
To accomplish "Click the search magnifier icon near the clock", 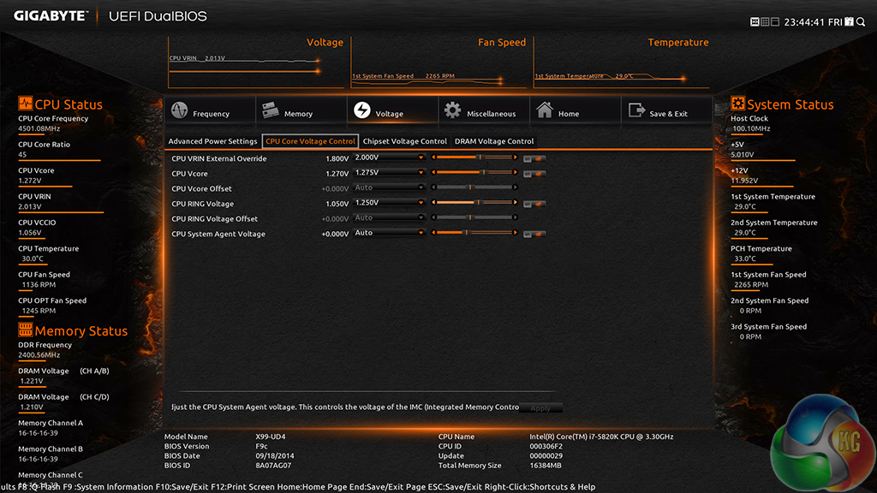I will pyautogui.click(x=862, y=21).
